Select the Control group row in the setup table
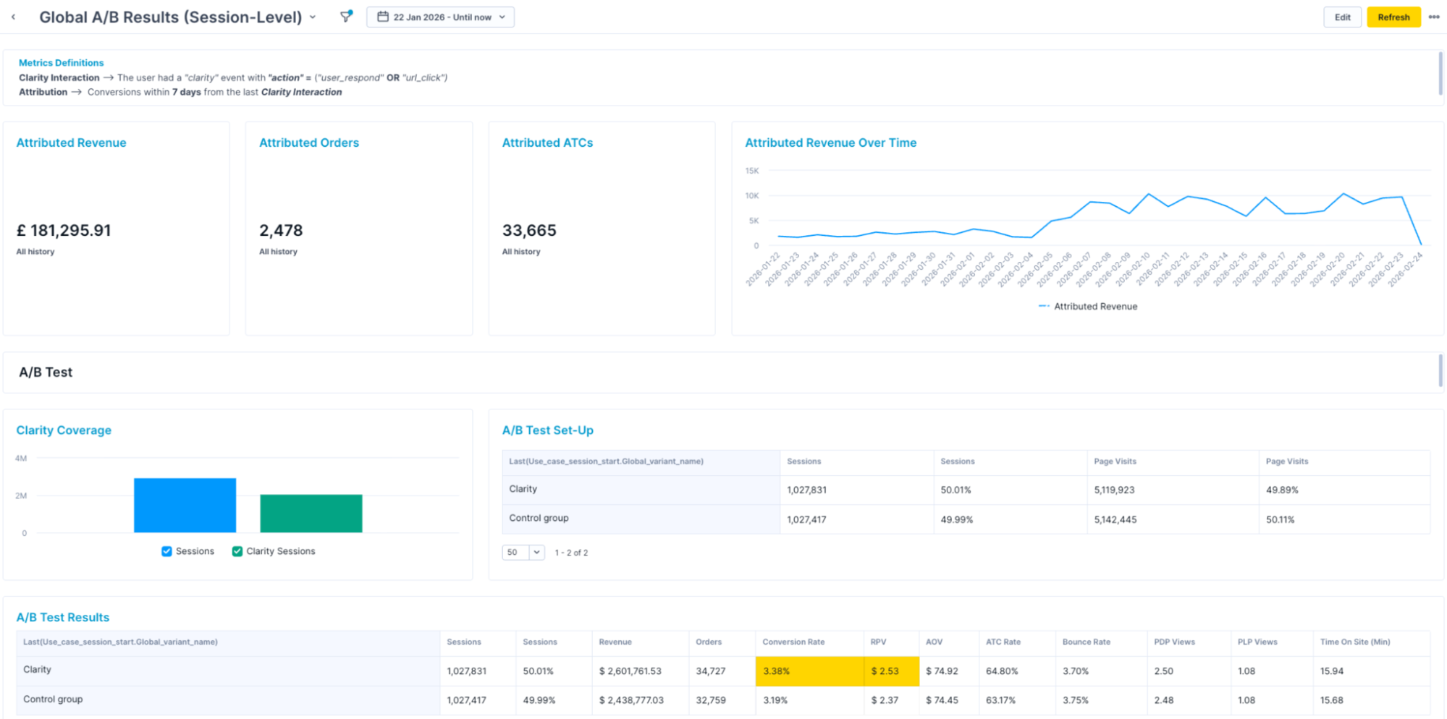Viewport: 1447px width, 719px height. (x=538, y=518)
